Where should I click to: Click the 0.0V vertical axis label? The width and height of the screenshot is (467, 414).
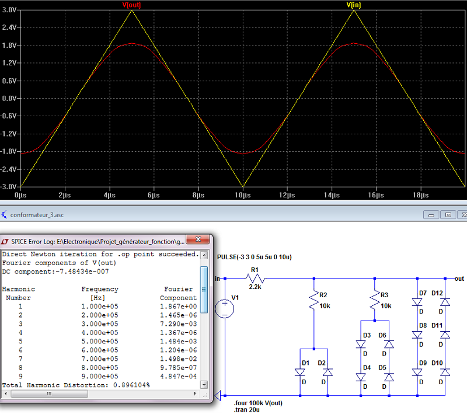pos(9,98)
